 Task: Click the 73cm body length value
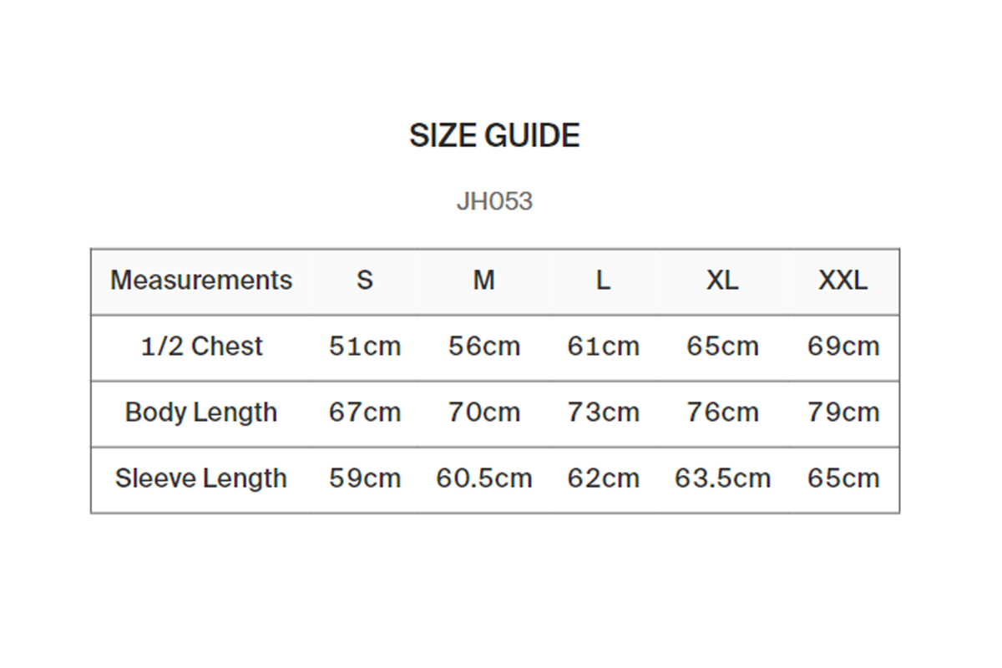point(603,412)
